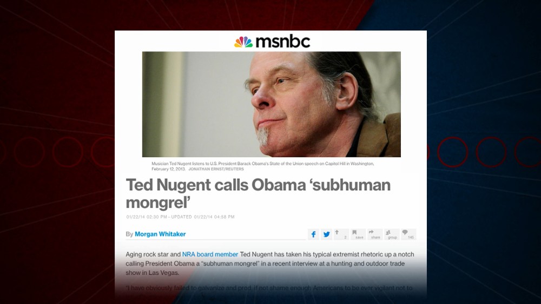Click the 01/22/14 02:30 PM publish time
541x304 pixels.
147,217
